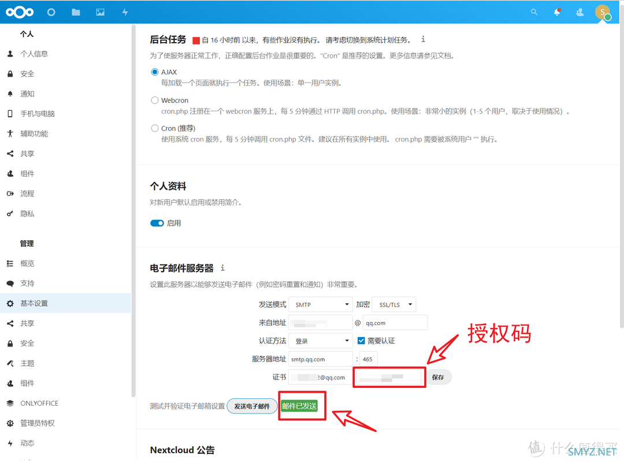Click the 保存 button
Viewport: 624px width, 463px height.
click(438, 378)
